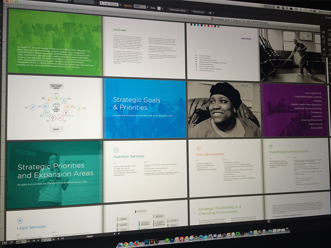Click the Non-Judgmental text on purple page
Viewport: 331px width, 248px height.
(x=313, y=93)
